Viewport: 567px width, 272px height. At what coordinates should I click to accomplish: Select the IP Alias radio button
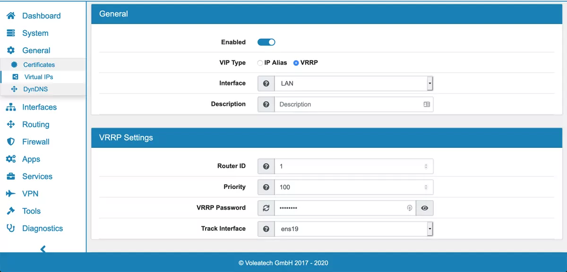pyautogui.click(x=260, y=62)
